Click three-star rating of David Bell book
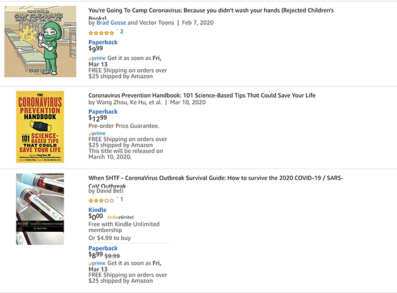Viewport: 397px width, 293px height. (x=101, y=200)
